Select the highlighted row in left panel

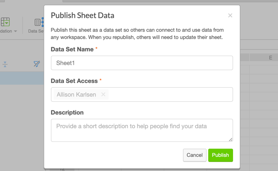[21, 78]
